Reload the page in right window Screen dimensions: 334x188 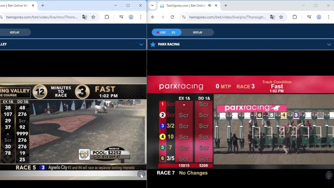coord(172,17)
